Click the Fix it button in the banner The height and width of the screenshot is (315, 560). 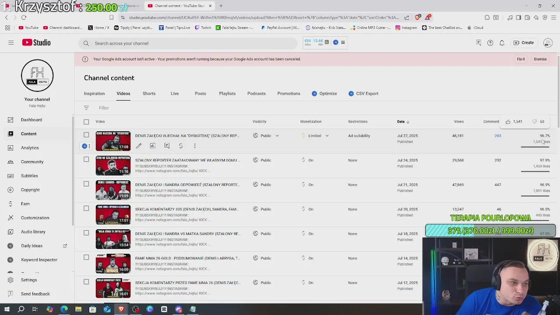pos(521,59)
